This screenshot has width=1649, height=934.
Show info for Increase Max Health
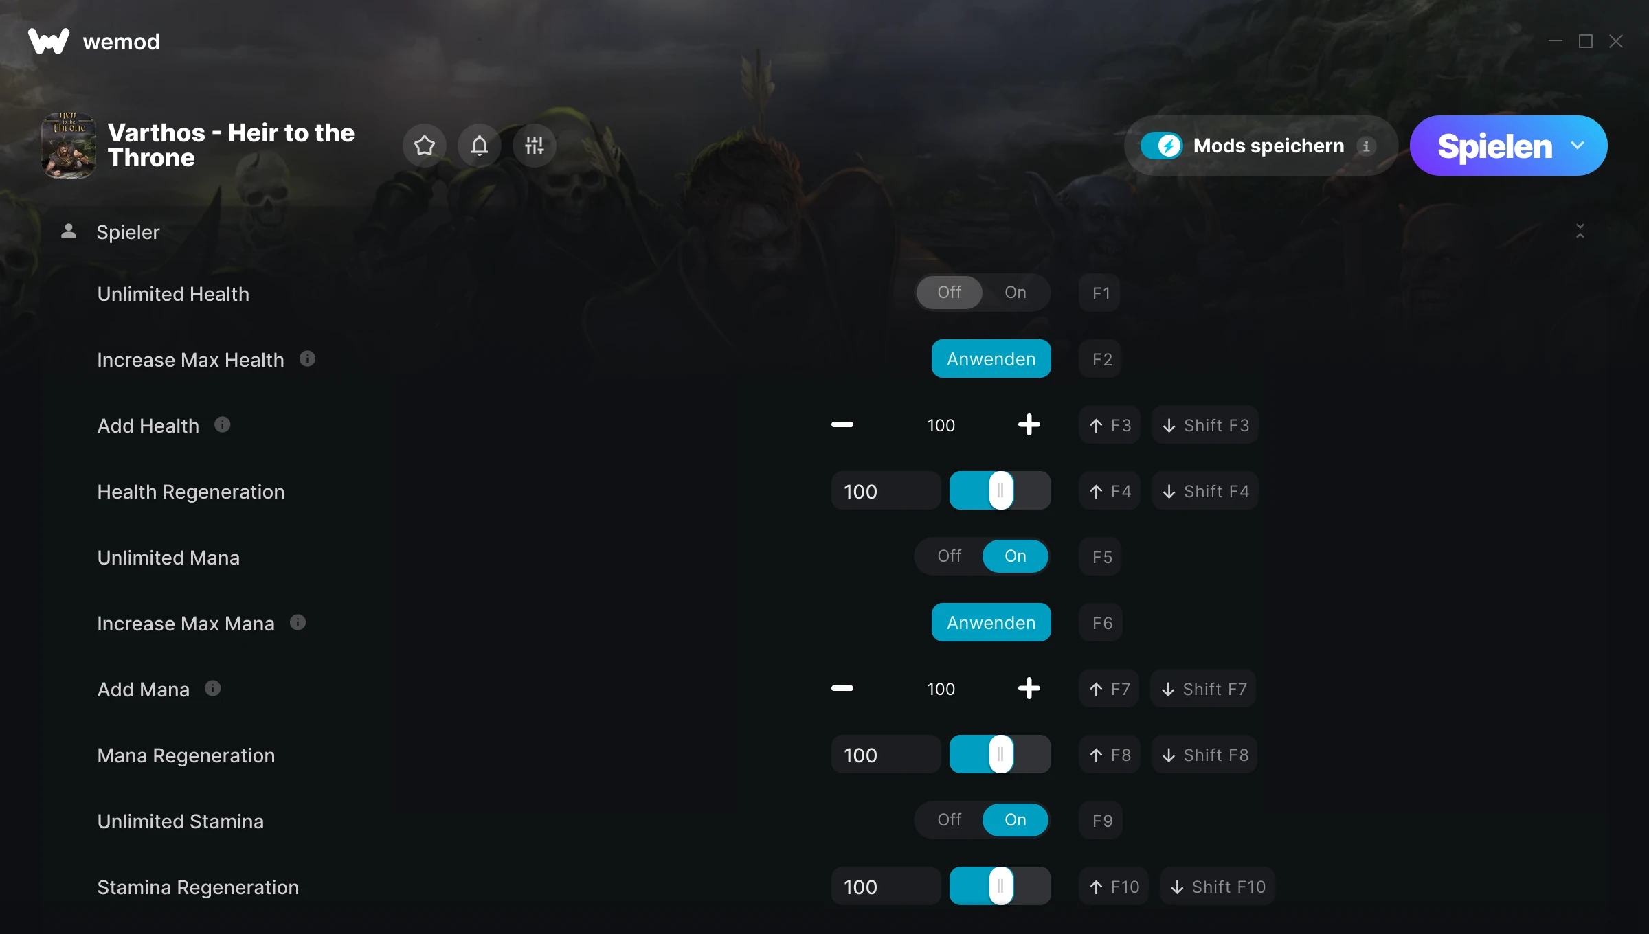click(308, 358)
